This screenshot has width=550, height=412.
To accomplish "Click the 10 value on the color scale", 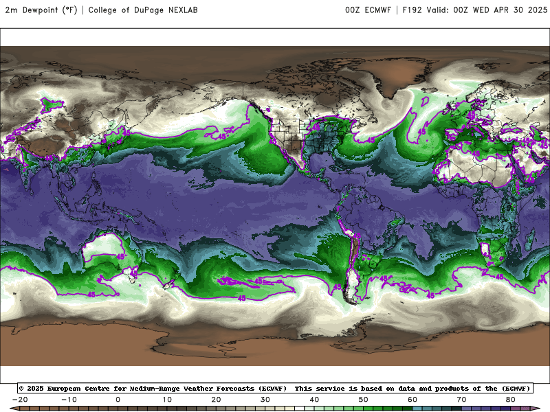I will coord(167,400).
